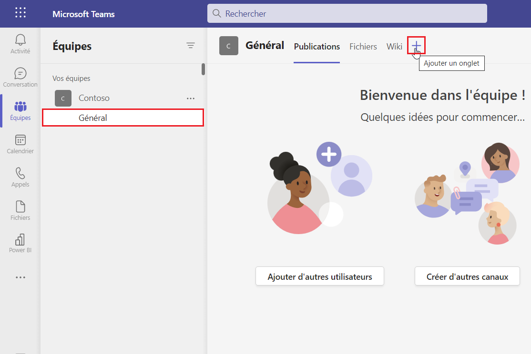Click into the Rechercher search box
Image resolution: width=531 pixels, height=354 pixels.
[x=347, y=13]
